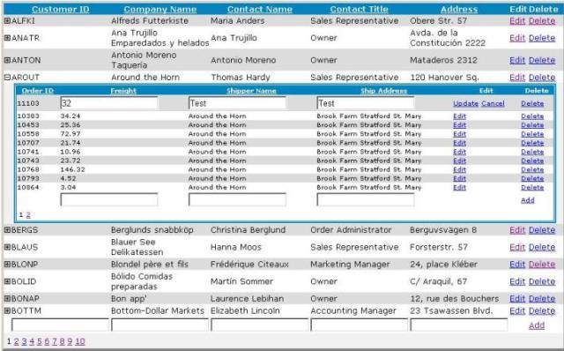The image size is (564, 351).
Task: Expand the ALFKI customer row
Action: 7,21
